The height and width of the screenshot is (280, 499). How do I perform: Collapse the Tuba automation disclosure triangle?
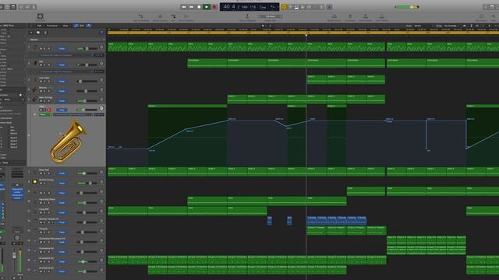tap(35, 114)
